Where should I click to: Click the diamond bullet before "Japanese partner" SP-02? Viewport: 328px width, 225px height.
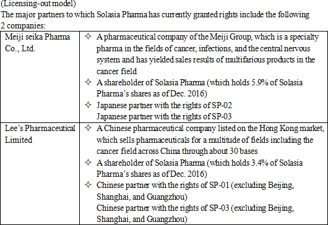[x=88, y=105]
